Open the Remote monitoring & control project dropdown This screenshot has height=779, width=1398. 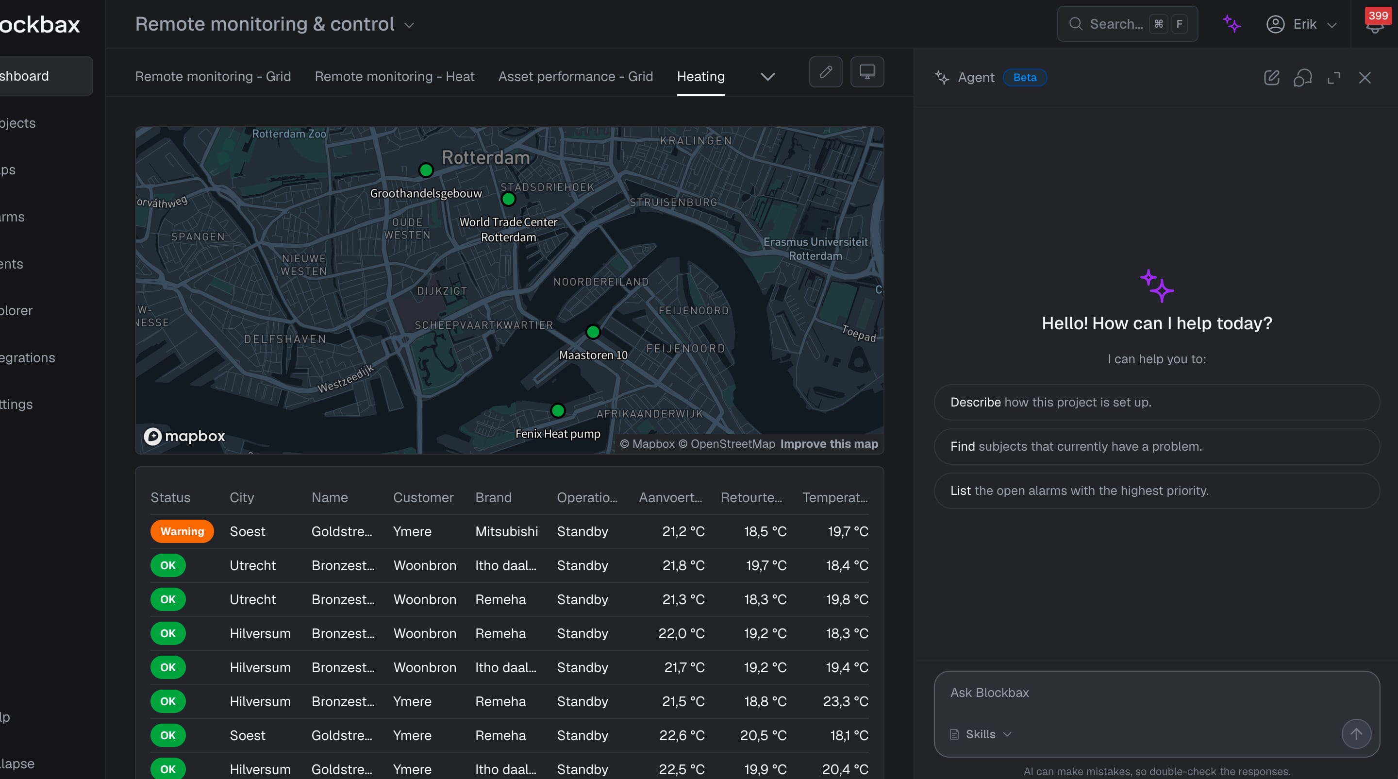(275, 24)
